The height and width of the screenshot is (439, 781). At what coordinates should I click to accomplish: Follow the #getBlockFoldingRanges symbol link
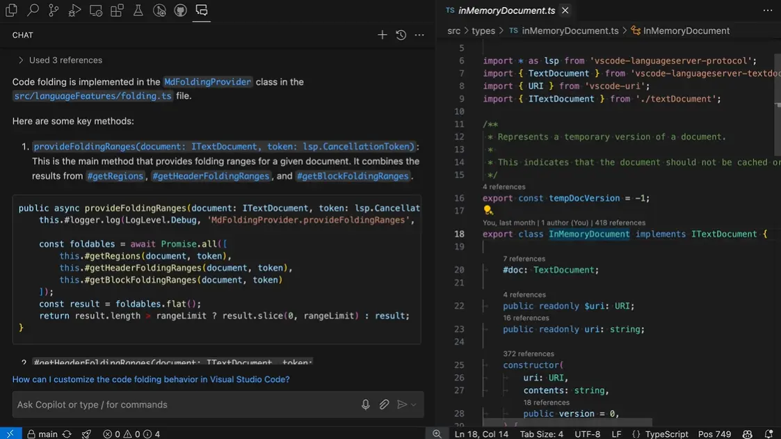coord(353,176)
